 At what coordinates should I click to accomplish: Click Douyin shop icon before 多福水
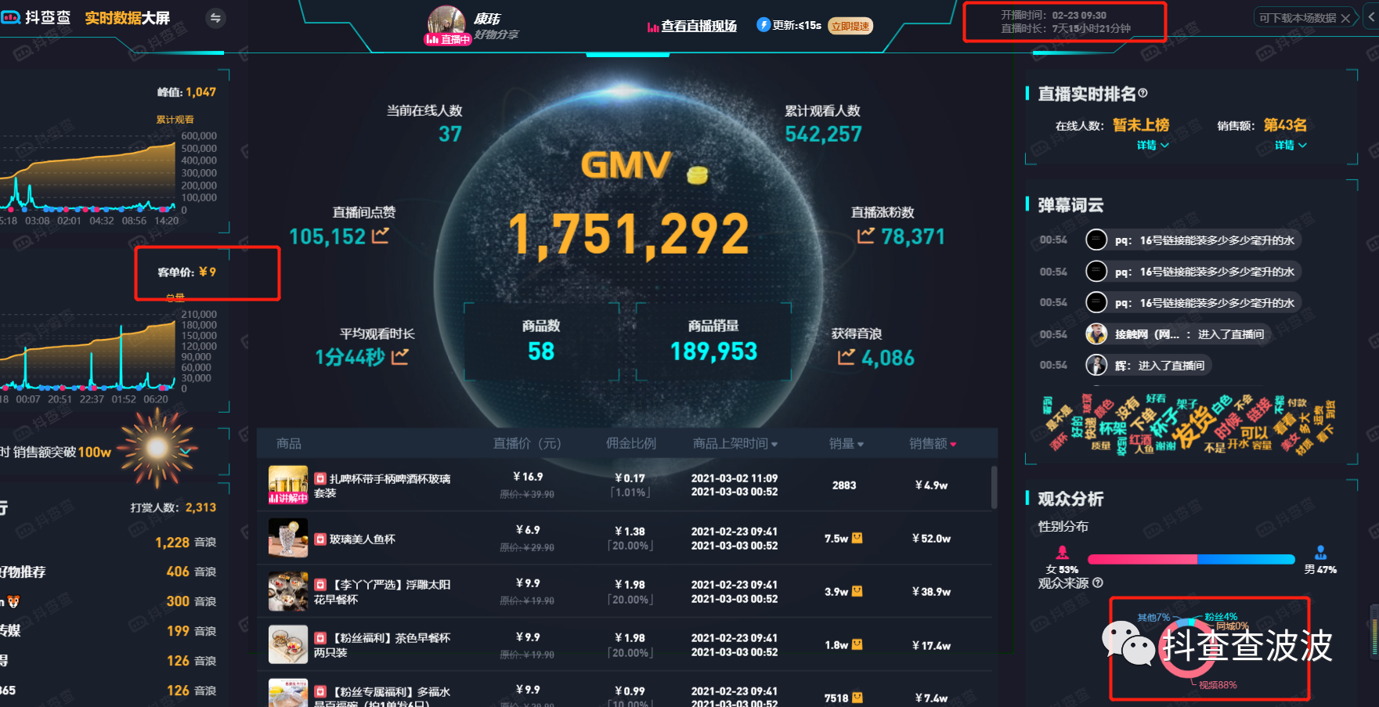(320, 691)
